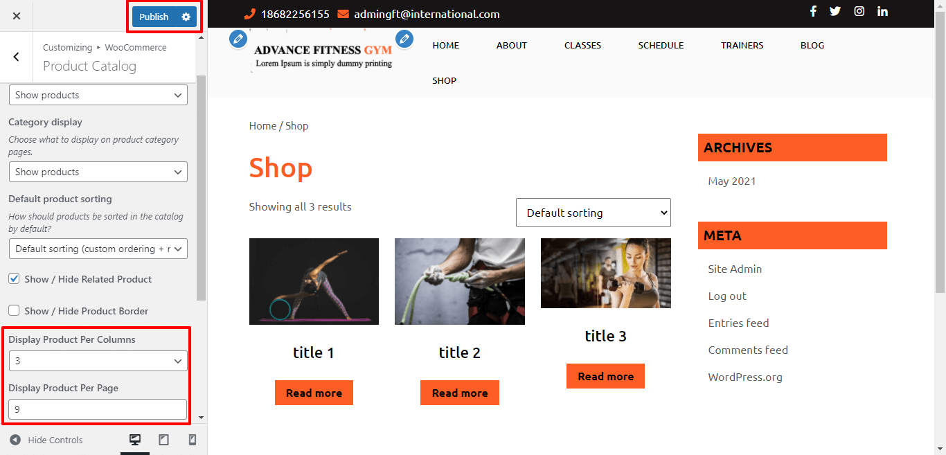Open the Instagram social icon

coord(859,11)
